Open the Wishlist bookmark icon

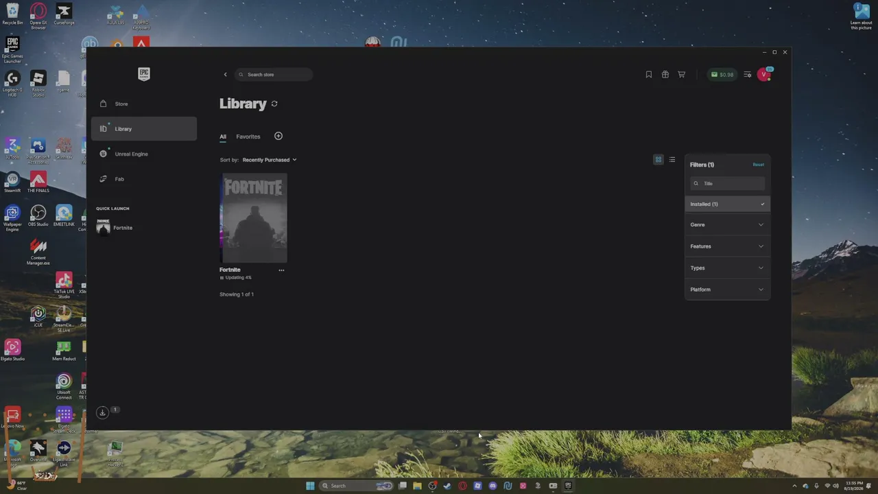click(649, 75)
